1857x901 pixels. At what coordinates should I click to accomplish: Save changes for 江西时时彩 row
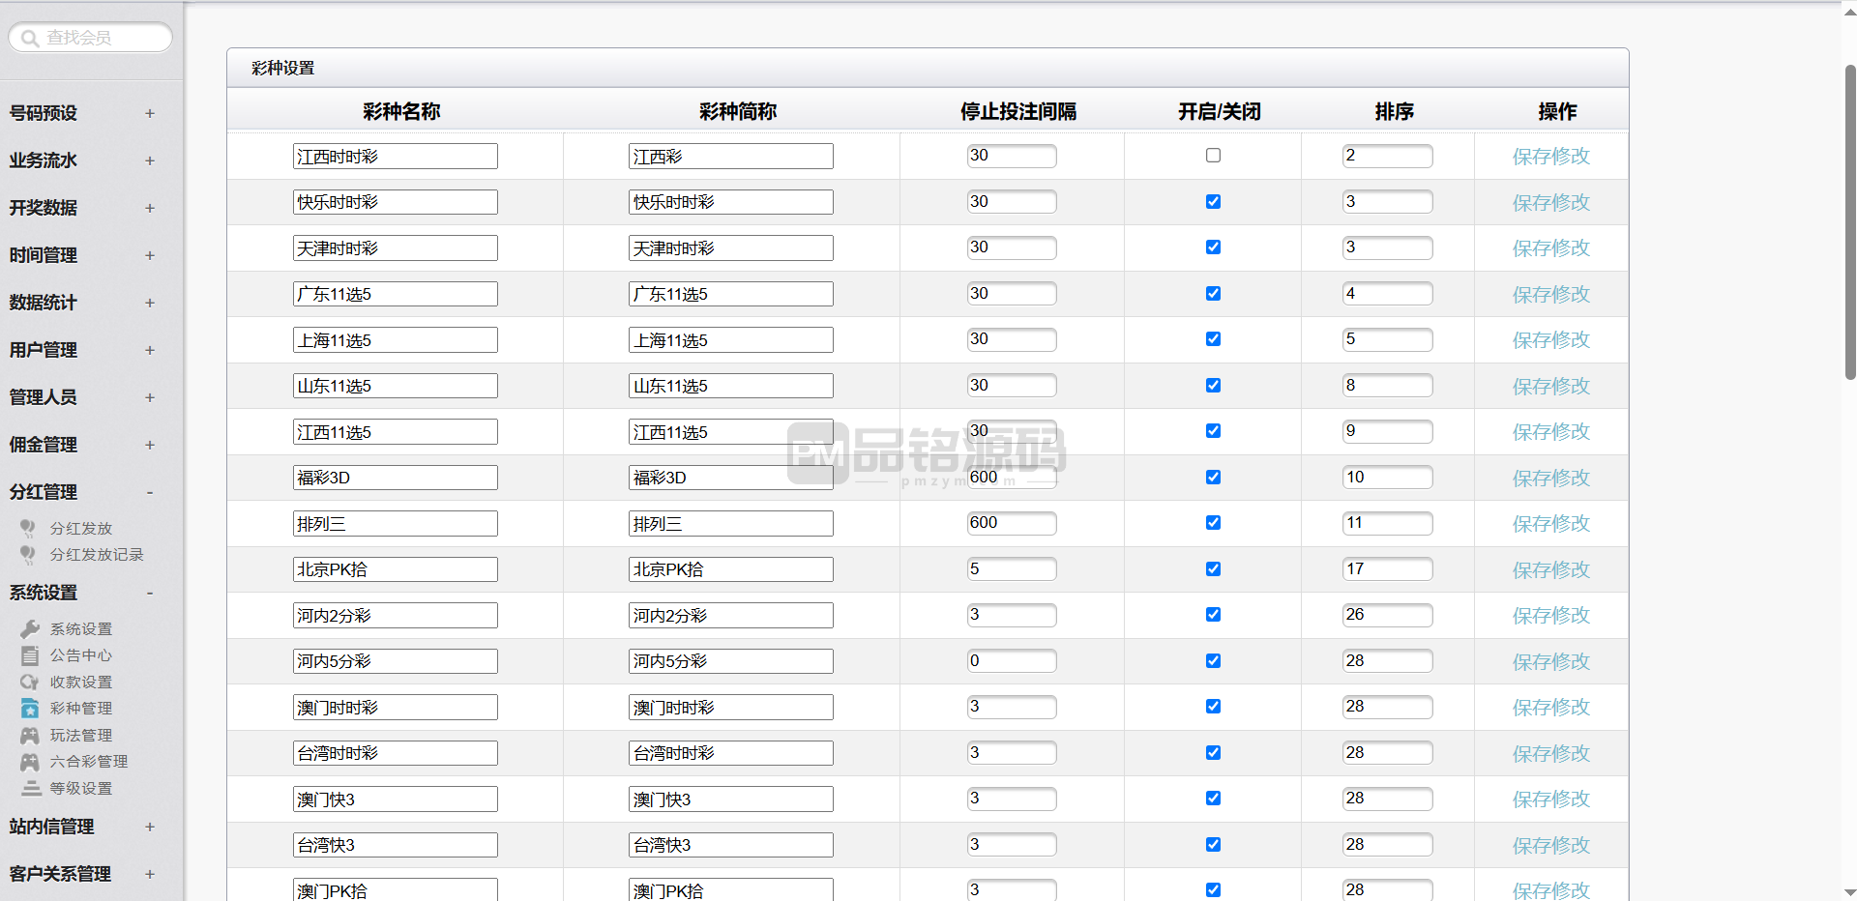pos(1550,157)
